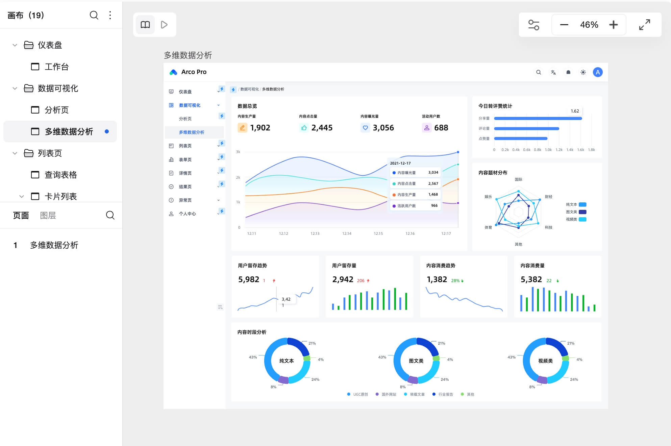
Task: Click the translate language icon in header
Action: [553, 72]
